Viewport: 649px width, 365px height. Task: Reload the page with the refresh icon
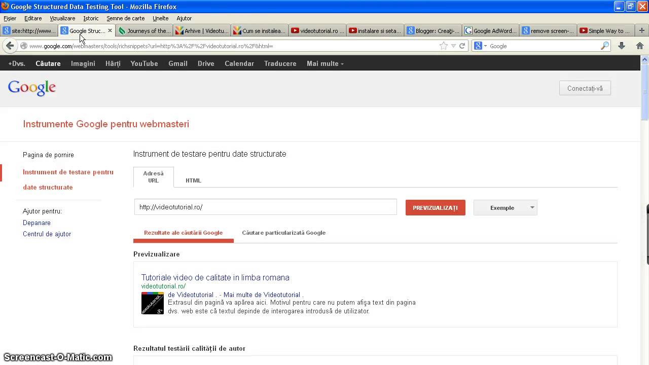tap(462, 46)
